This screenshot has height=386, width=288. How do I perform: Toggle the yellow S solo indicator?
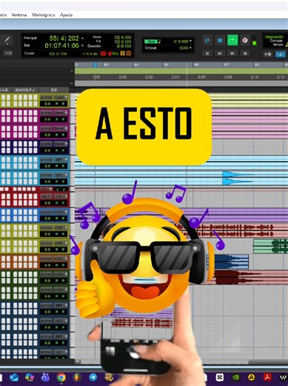point(123,53)
